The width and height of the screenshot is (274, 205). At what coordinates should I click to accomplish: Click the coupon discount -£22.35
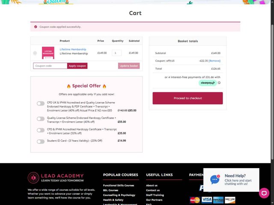point(203,61)
